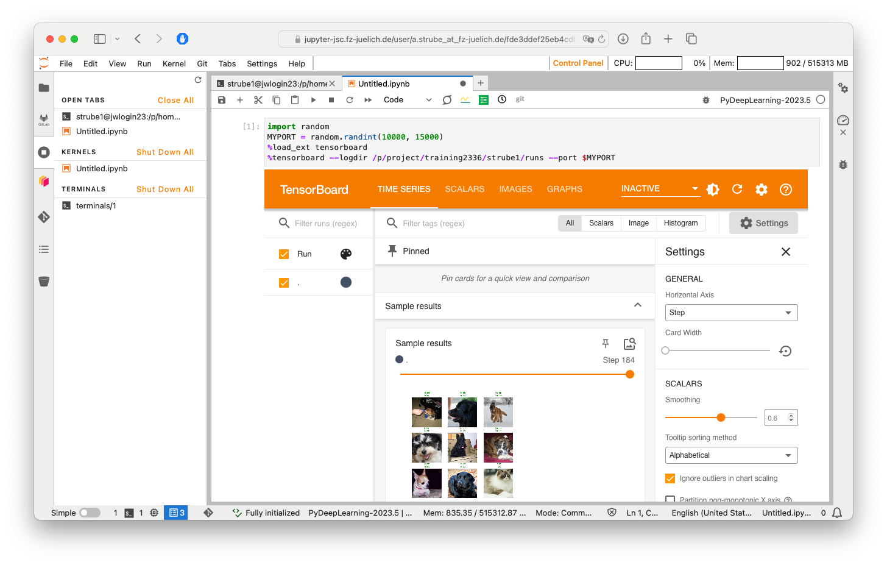Click the TensorBoard reload data icon

pyautogui.click(x=737, y=190)
